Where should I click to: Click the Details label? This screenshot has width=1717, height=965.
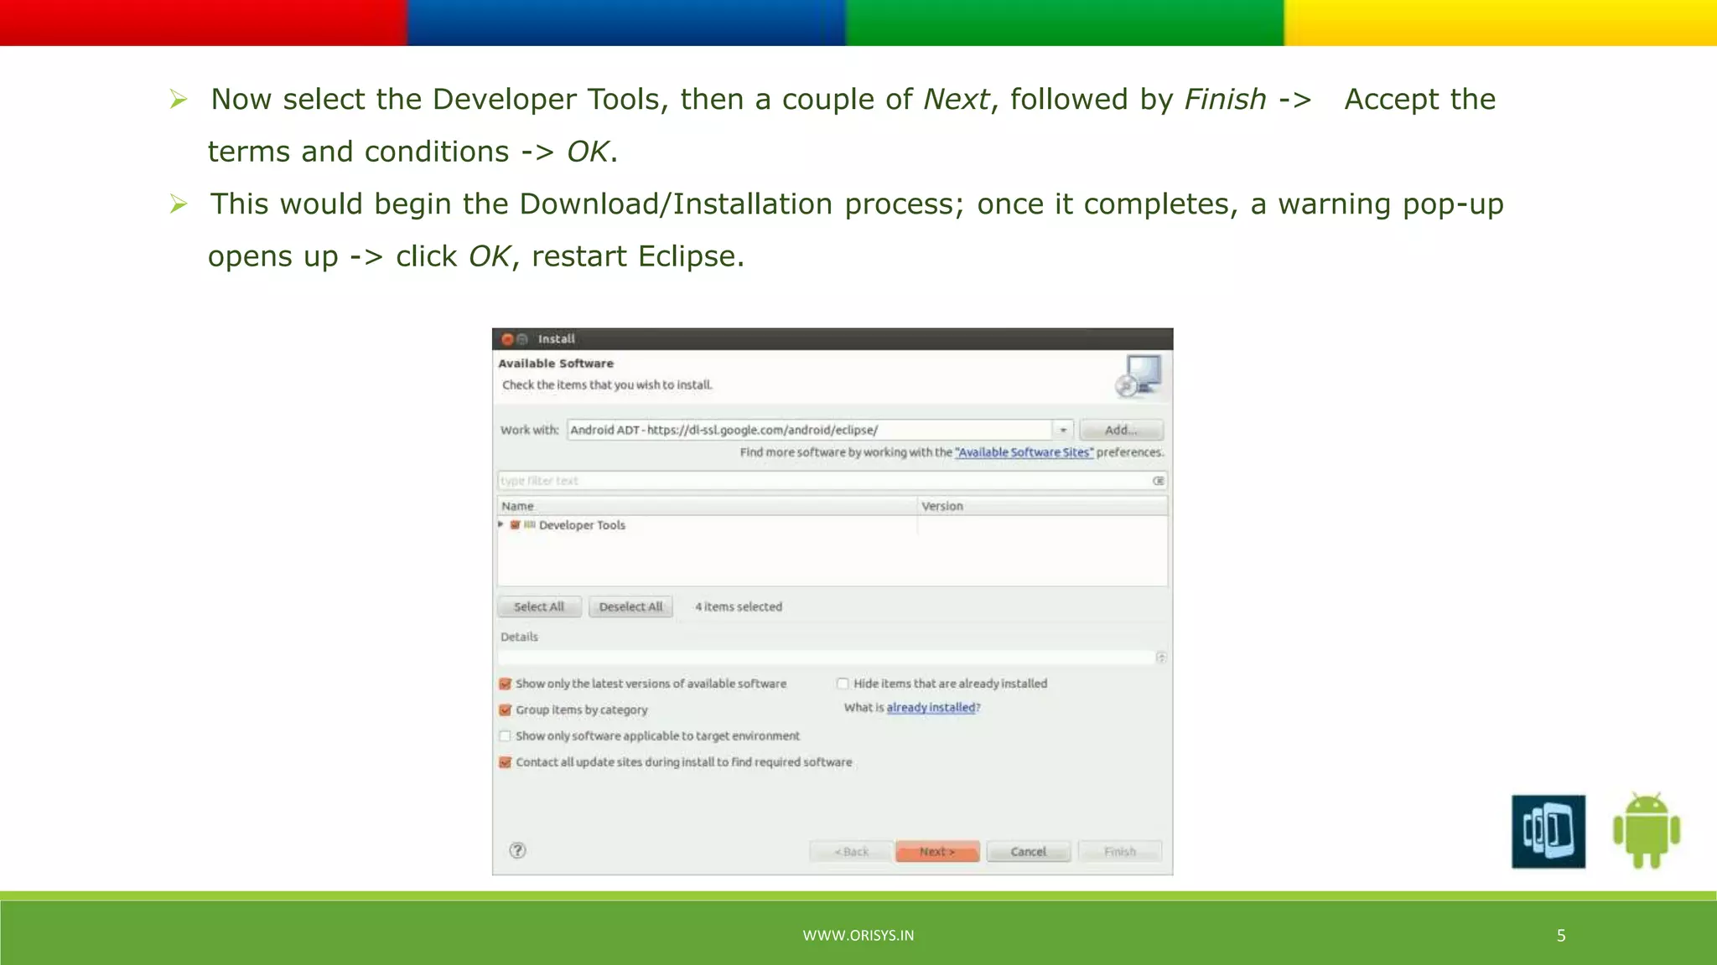[x=519, y=637]
